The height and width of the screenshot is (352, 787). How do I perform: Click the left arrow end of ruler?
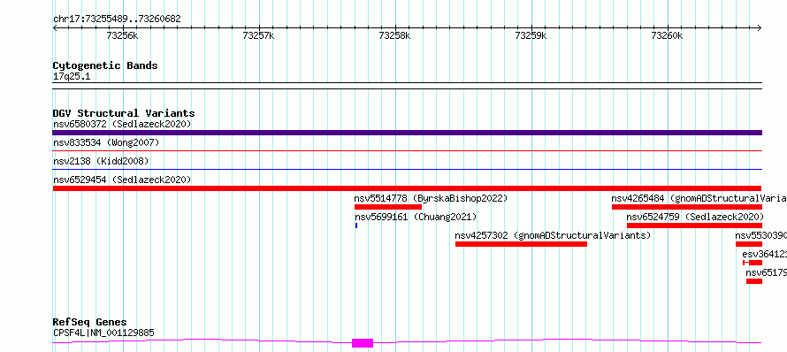point(55,28)
